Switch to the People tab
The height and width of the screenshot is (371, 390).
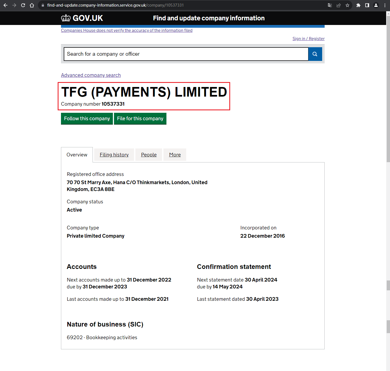point(149,155)
